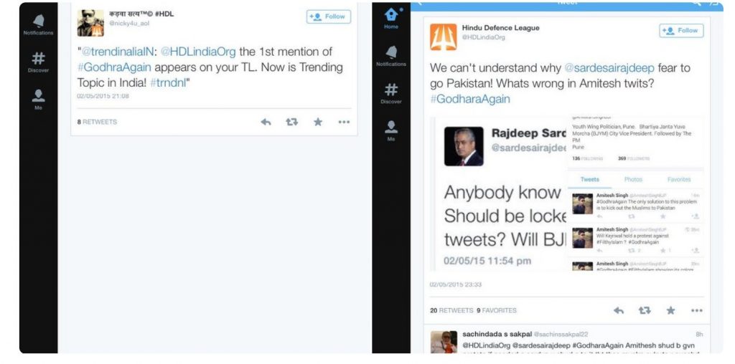Open the @sardesairajdeep mention link

click(x=609, y=68)
